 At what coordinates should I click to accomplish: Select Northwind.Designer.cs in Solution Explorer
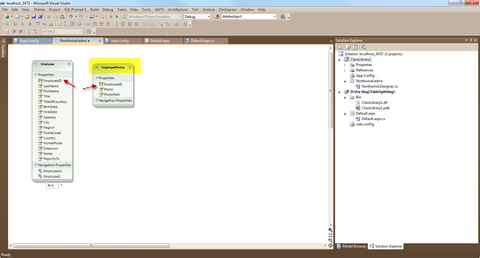point(379,86)
